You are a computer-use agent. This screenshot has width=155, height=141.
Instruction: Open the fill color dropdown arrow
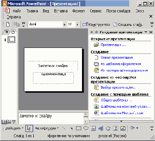(x=137, y=128)
